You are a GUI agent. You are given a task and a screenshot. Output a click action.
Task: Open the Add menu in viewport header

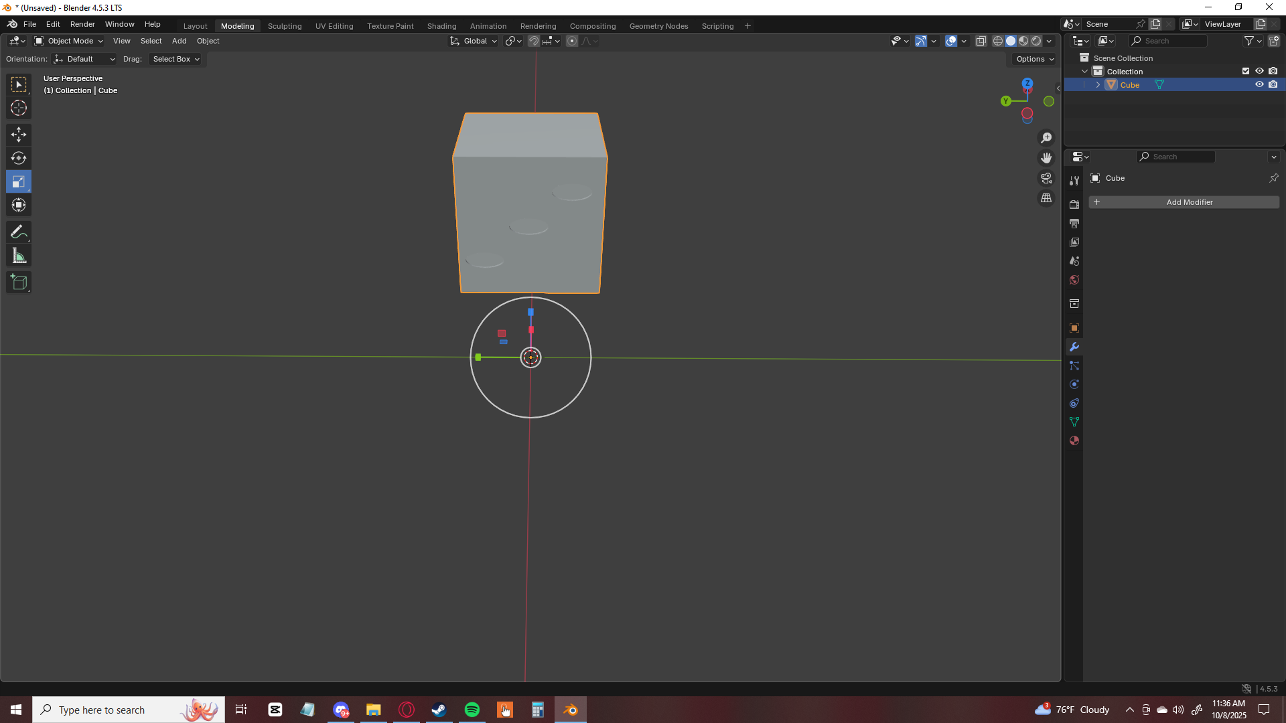[179, 41]
